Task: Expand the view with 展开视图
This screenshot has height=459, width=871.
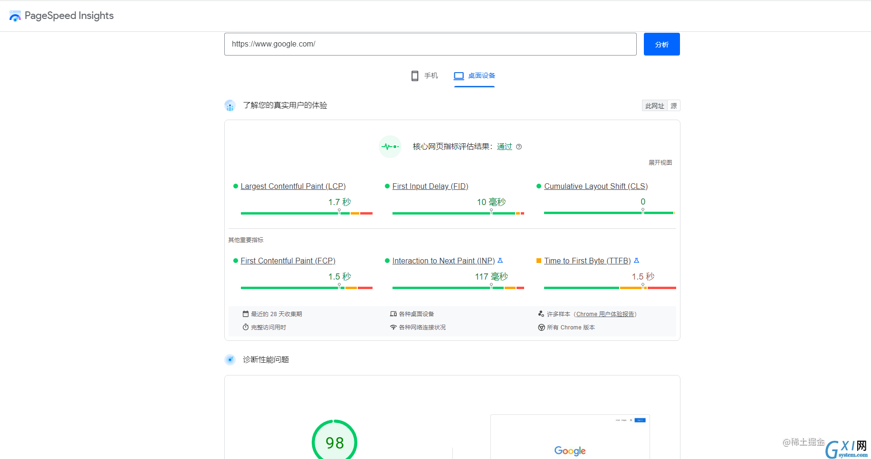Action: 660,163
